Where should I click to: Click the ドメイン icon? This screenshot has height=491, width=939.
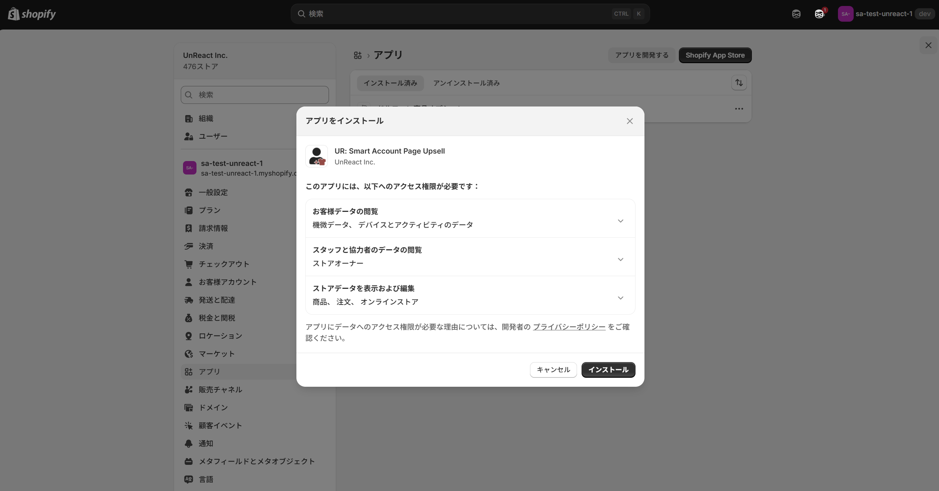189,408
